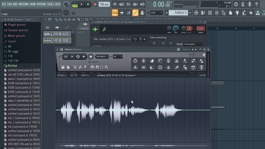Image resolution: width=265 pixels, height=149 pixels.
Task: Click the sampler Pan knob
Action: tap(169, 28)
